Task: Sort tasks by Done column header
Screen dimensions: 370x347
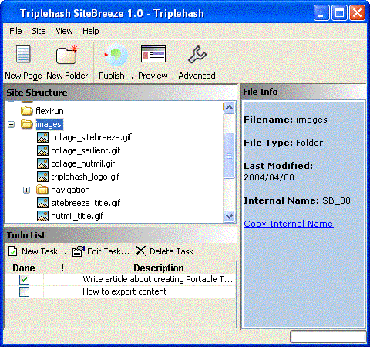Action: pyautogui.click(x=24, y=268)
